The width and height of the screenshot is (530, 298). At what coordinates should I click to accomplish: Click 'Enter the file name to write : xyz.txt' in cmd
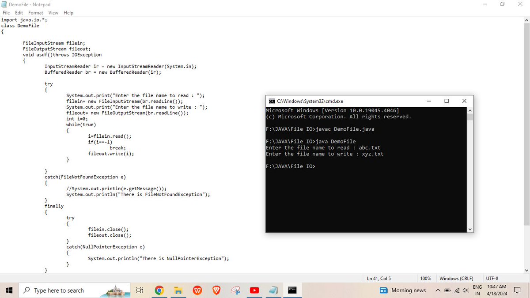[325, 154]
